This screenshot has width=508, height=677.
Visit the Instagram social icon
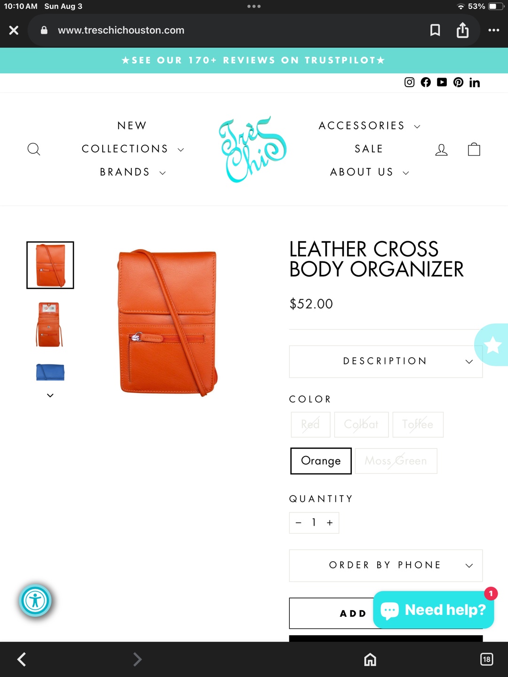pyautogui.click(x=410, y=82)
